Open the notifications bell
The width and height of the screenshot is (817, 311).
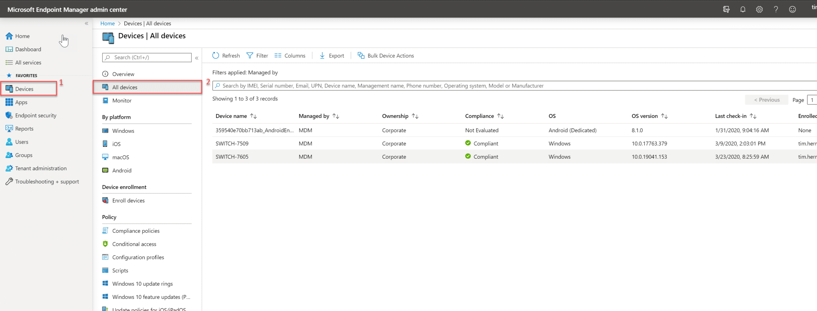(x=743, y=10)
